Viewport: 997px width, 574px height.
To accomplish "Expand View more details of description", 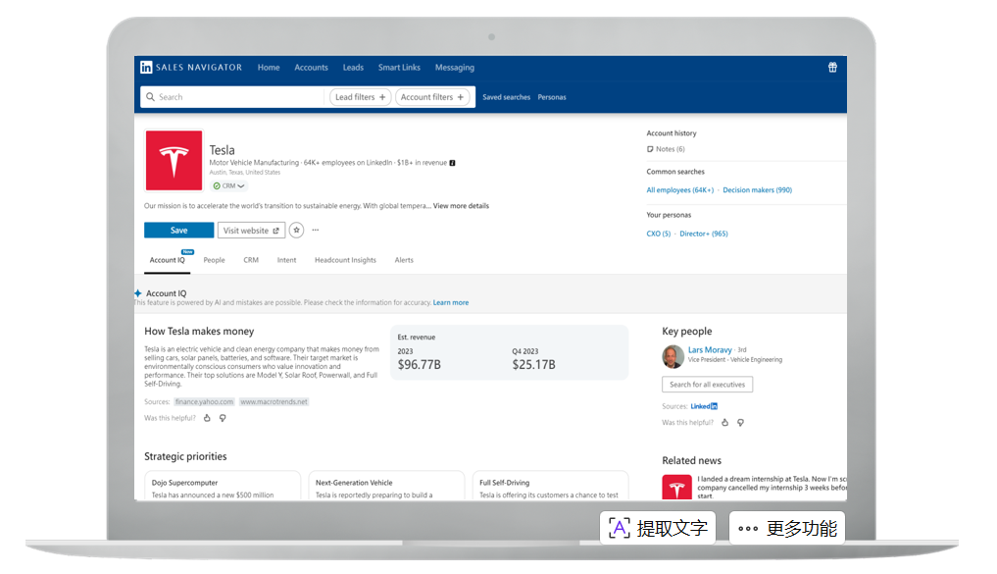I will click(461, 206).
